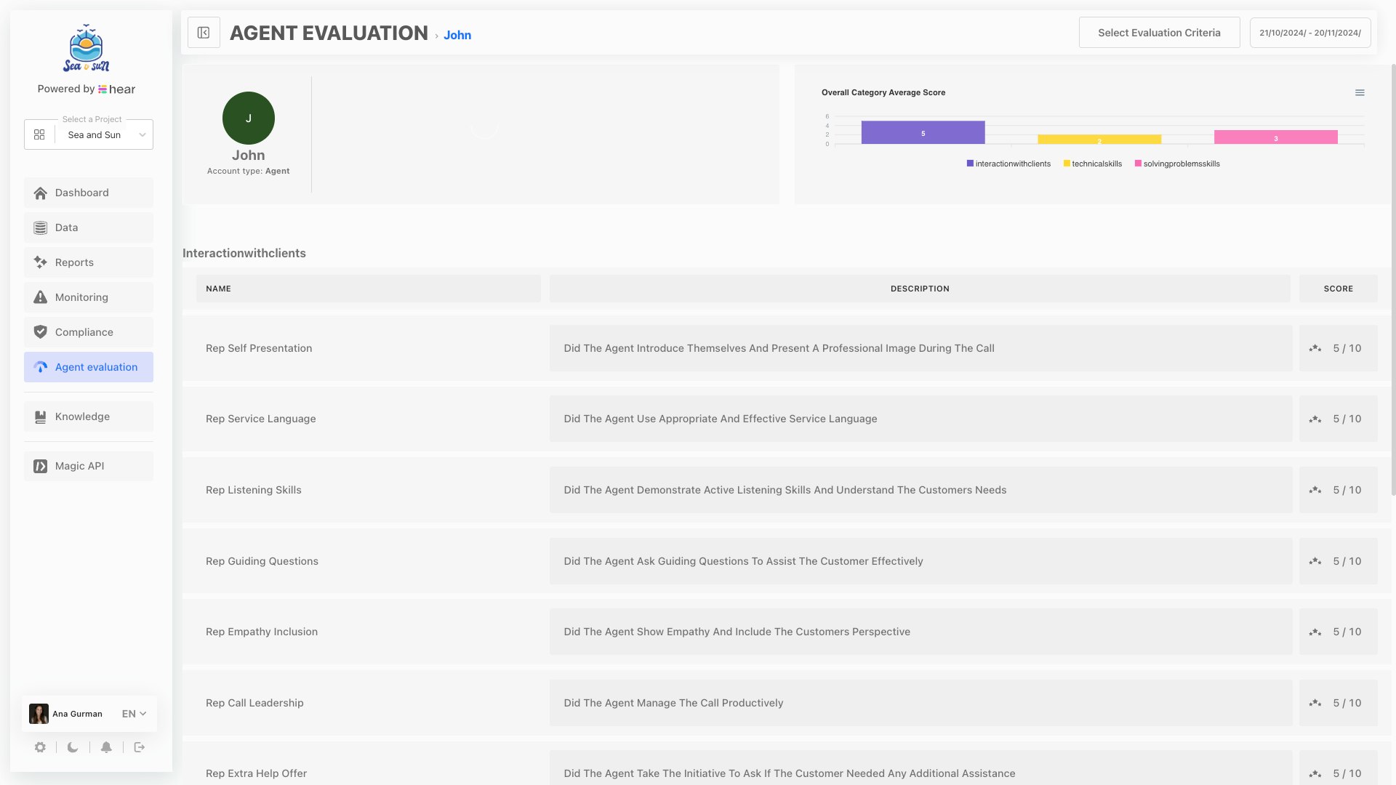1396x785 pixels.
Task: Open settings via the gear icon
Action: click(x=40, y=747)
